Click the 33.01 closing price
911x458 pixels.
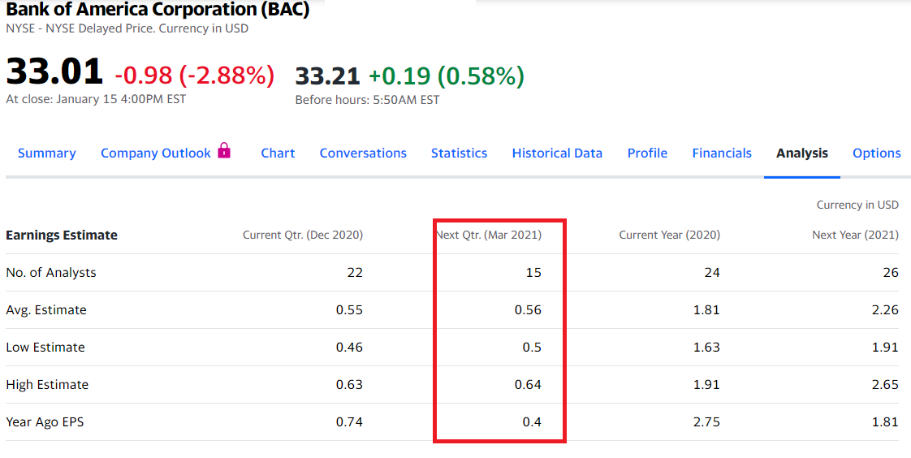coord(54,71)
